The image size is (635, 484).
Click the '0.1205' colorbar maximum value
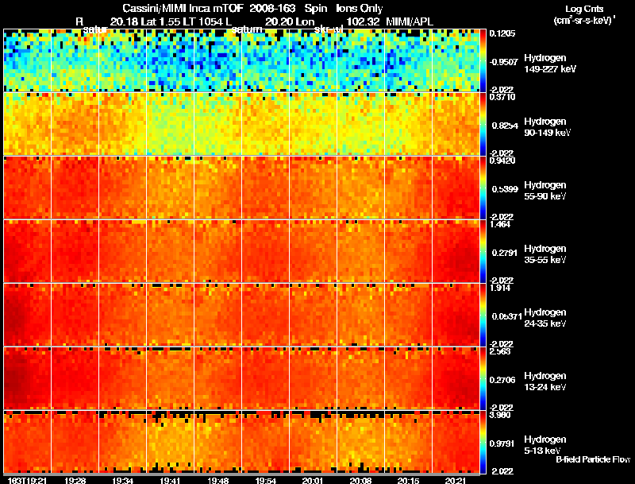pos(502,33)
